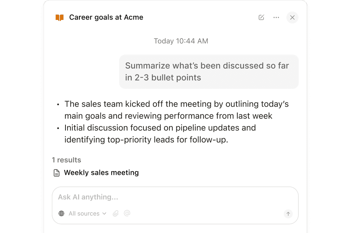Viewport: 350px width, 233px height.
Task: Click the Today 10:44 AM timestamp
Action: point(181,41)
